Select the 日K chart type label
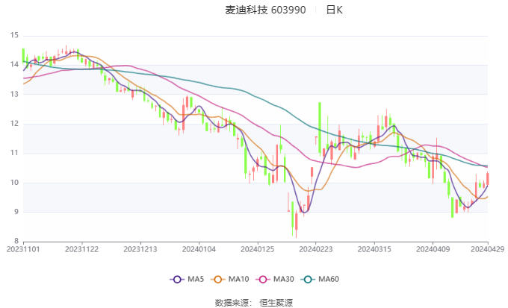 (334, 10)
